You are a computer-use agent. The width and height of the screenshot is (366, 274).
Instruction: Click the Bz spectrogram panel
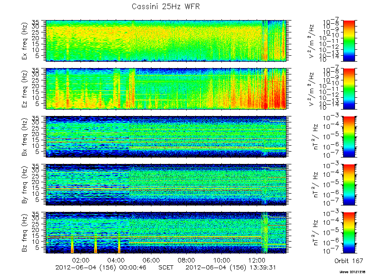coord(166,232)
